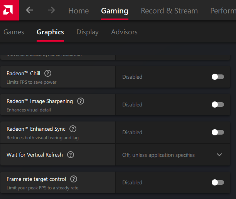Go forward using the right arrow
Viewport: 236px width, 199px height.
tap(52, 10)
